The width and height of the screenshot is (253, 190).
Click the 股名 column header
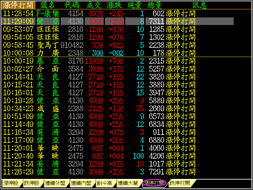click(48, 5)
